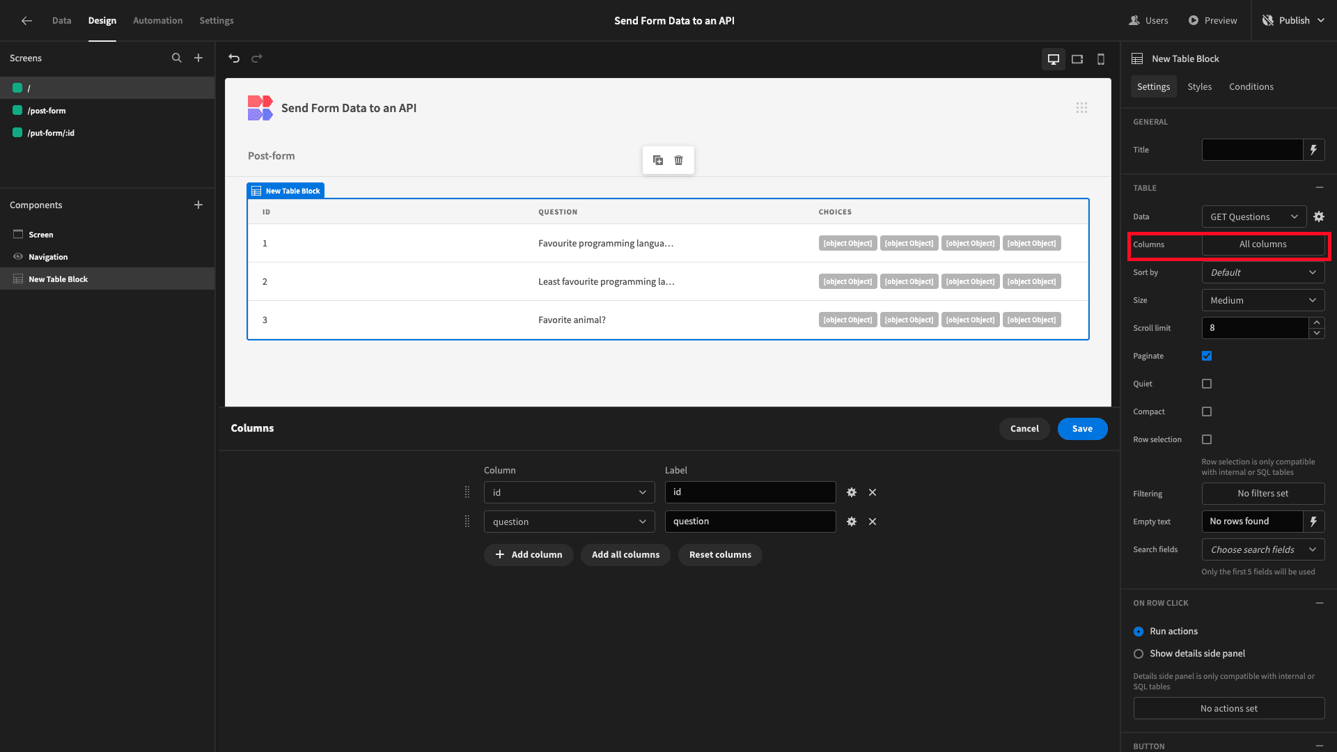This screenshot has width=1337, height=752.
Task: Open gear settings for id column
Action: (x=852, y=492)
